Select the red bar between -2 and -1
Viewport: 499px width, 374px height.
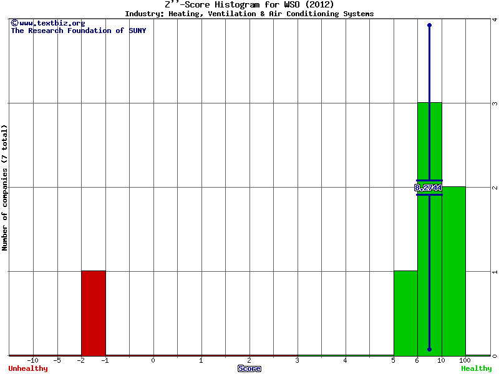(94, 314)
